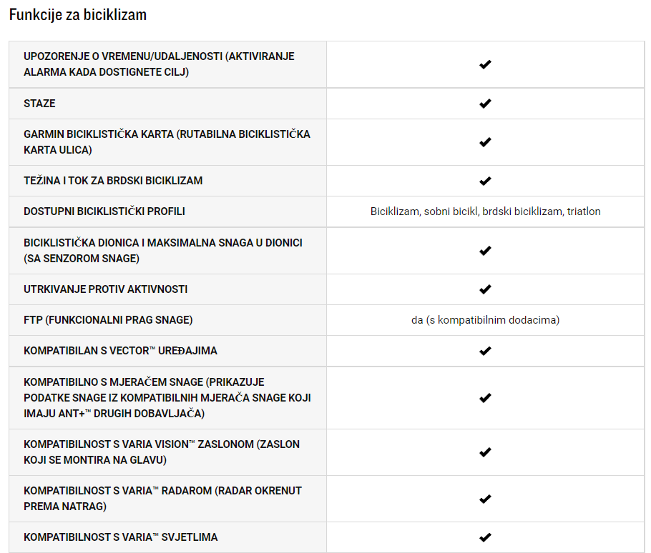The width and height of the screenshot is (651, 553).
Task: Click the Kompatibilnost s Varia svjetlima label
Action: 120,537
